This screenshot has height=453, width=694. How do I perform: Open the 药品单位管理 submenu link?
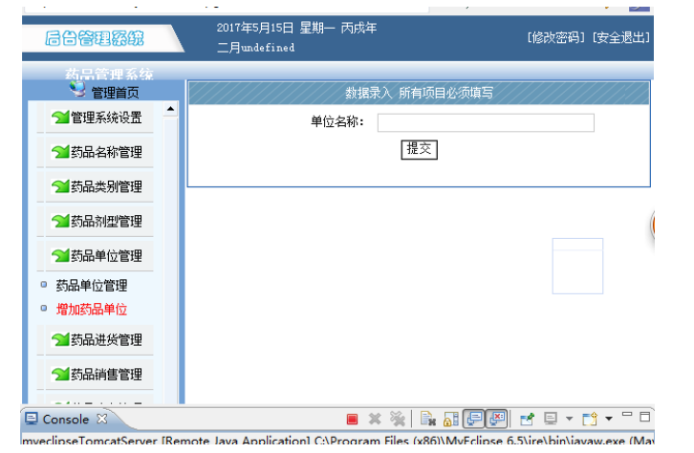pos(92,286)
